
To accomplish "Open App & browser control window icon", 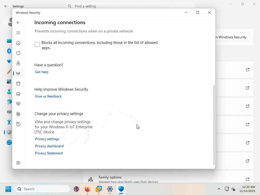I will click(18, 84).
